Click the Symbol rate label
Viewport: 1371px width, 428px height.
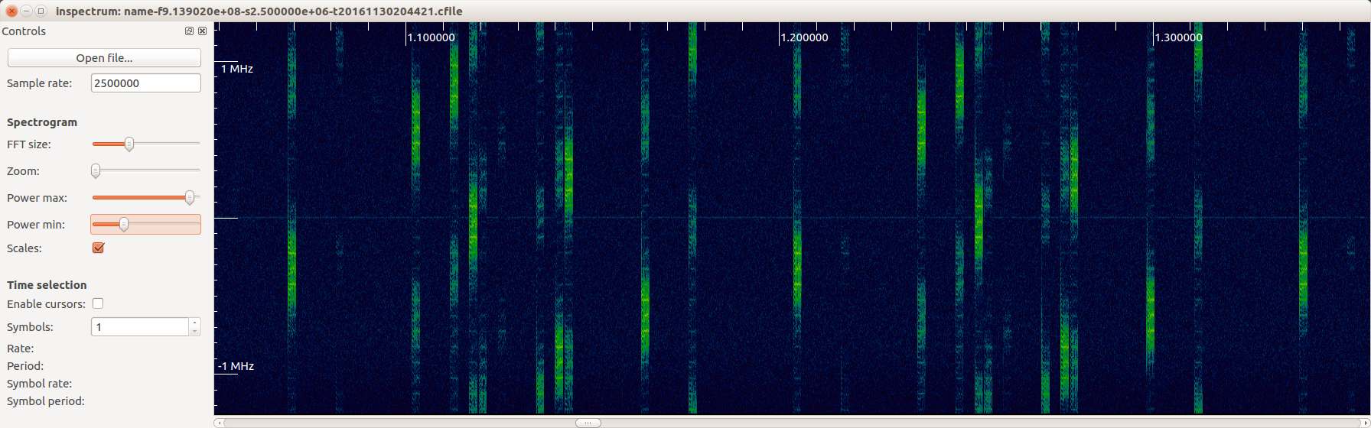(x=39, y=384)
